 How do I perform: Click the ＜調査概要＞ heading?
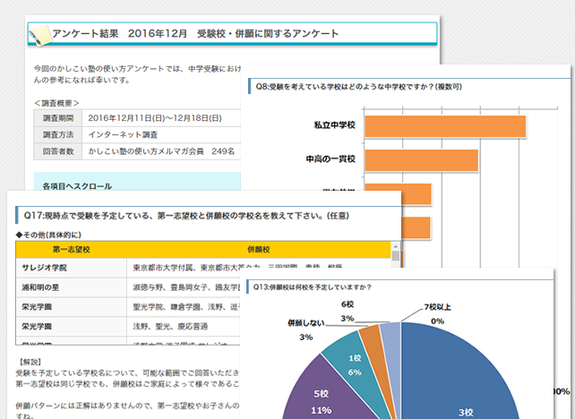[x=56, y=103]
